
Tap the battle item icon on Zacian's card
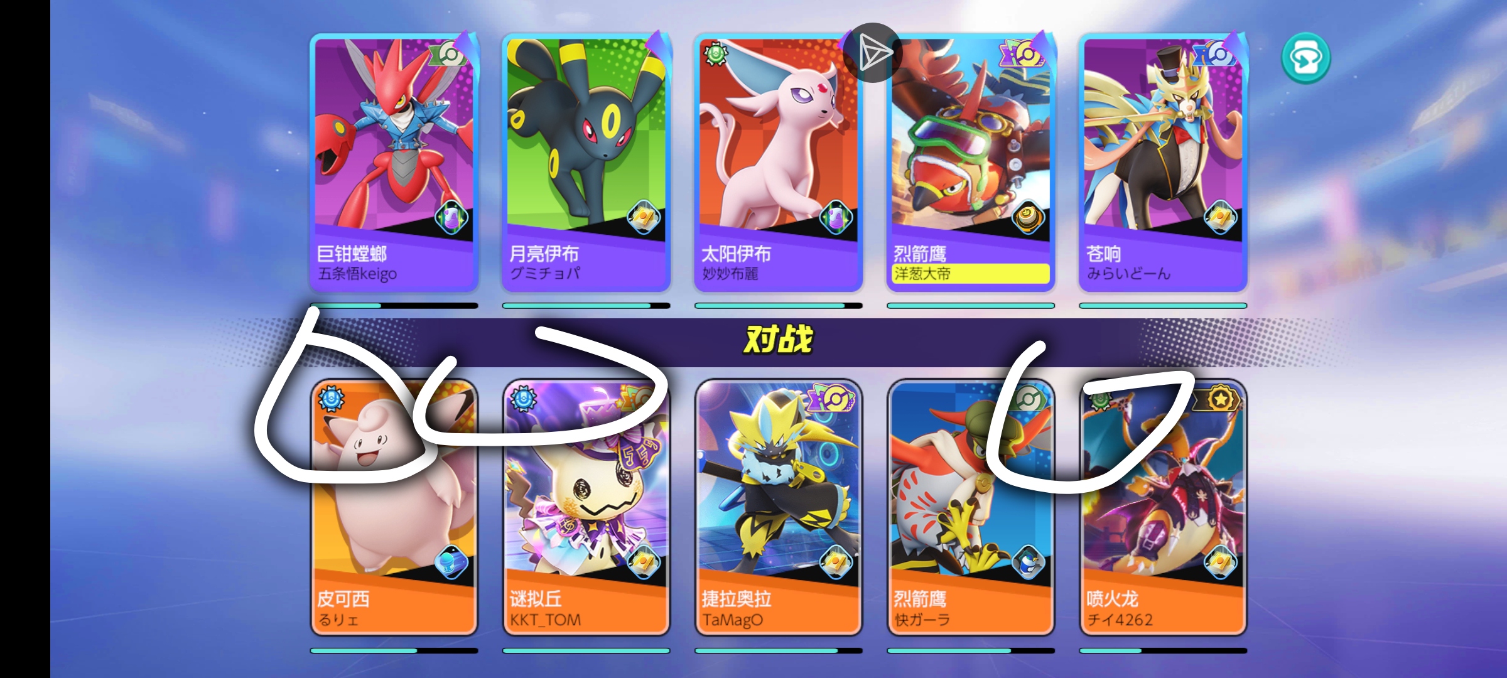click(x=1220, y=218)
